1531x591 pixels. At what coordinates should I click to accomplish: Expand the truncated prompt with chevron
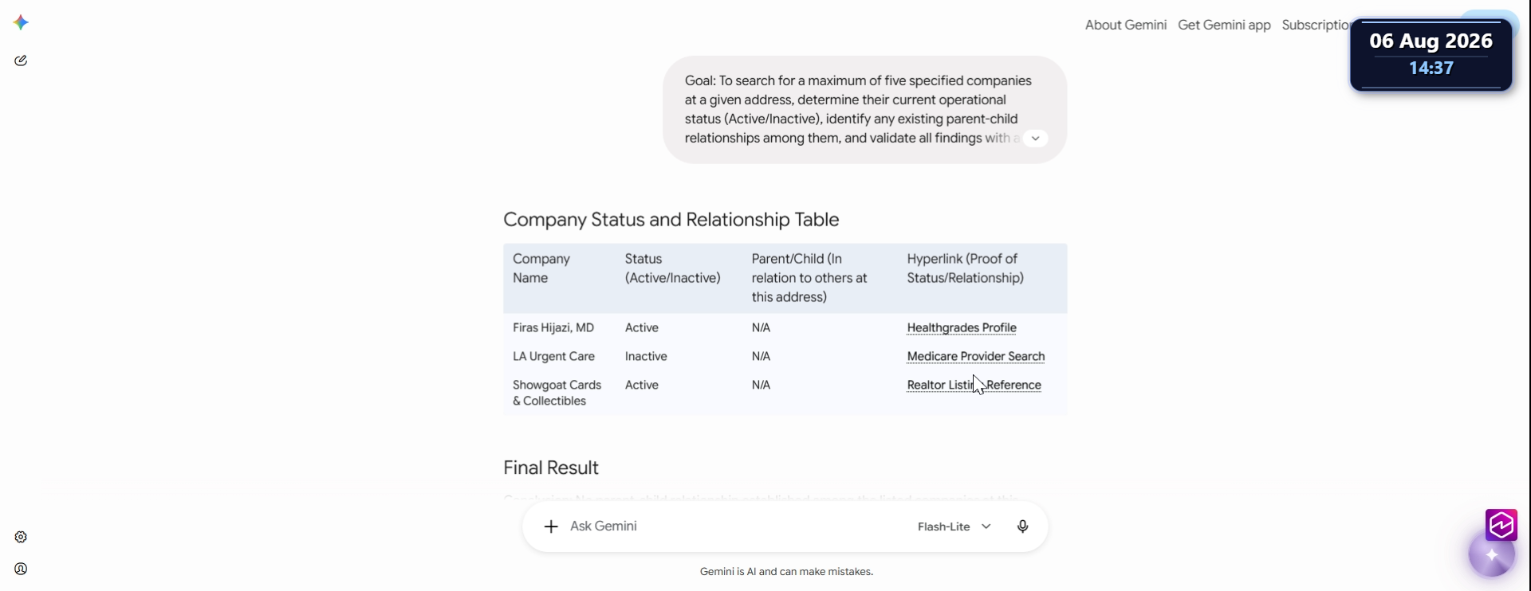coord(1035,138)
